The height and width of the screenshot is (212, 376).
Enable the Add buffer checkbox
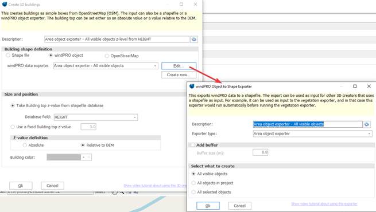(193, 145)
